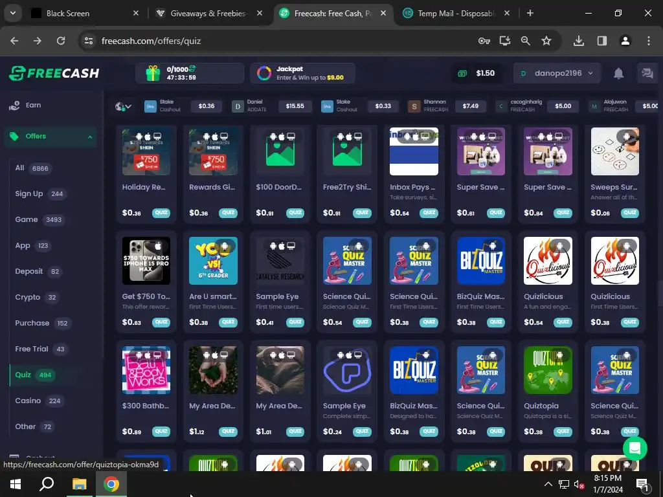
Task: Open a new browser tab
Action: (530, 13)
